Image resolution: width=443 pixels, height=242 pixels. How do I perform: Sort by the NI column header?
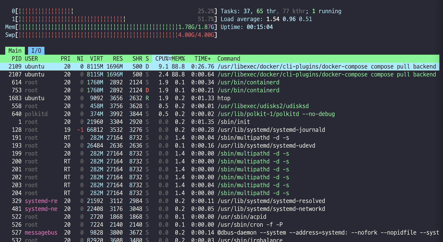point(80,59)
